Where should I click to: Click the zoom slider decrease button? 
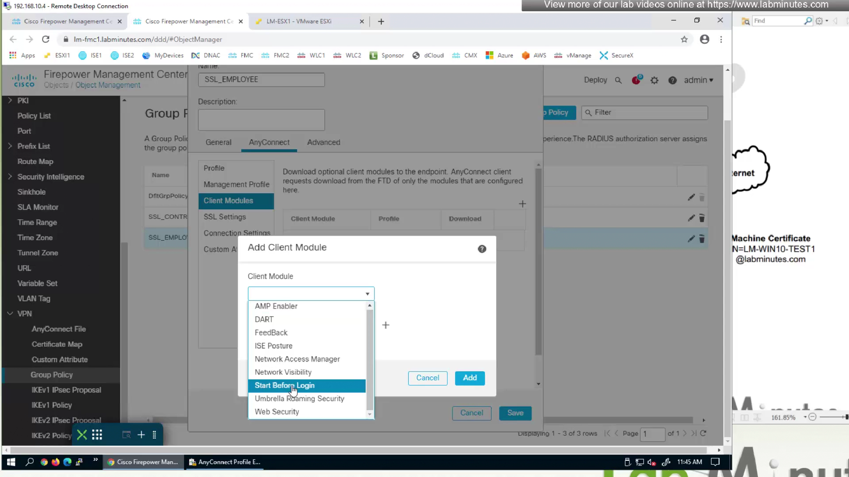812,417
